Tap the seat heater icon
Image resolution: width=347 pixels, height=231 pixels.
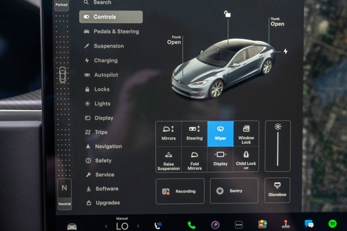[x=158, y=226]
